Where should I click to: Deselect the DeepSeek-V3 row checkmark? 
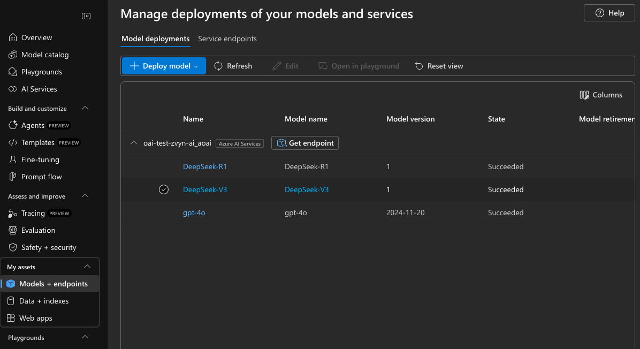tap(164, 189)
